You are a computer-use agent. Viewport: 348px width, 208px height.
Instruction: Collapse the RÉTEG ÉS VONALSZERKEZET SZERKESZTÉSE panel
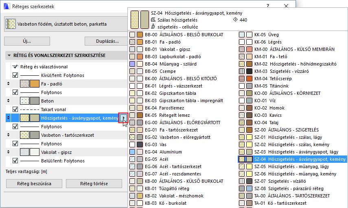pyautogui.click(x=9, y=55)
